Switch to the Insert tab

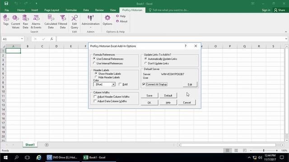35,10
